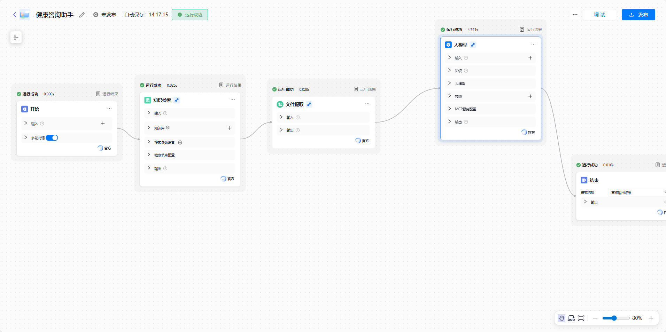The width and height of the screenshot is (666, 332).
Task: Click the green 运行成功 status badge
Action: point(190,15)
